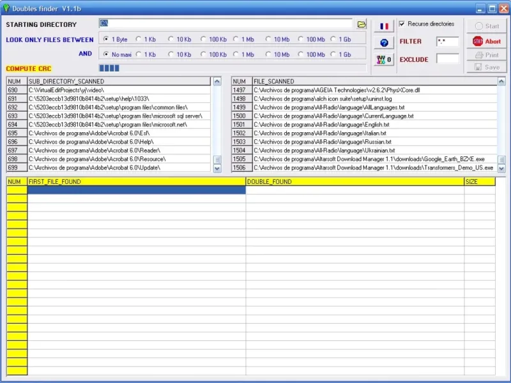Click the starting directory input field
Viewport: 511px width, 383px height.
(225, 24)
